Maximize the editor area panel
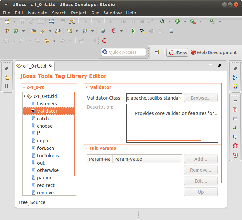The width and height of the screenshot is (242, 220). [x=219, y=65]
